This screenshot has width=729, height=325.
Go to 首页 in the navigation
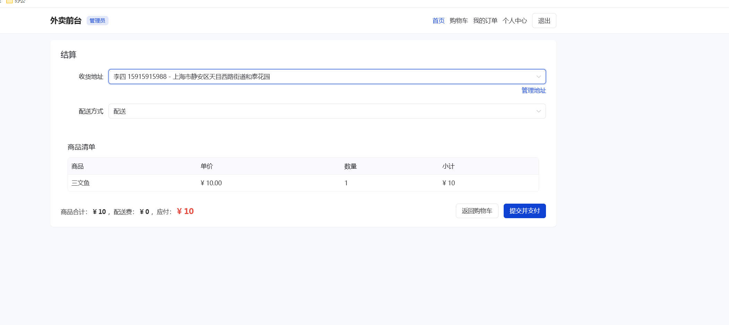click(438, 21)
